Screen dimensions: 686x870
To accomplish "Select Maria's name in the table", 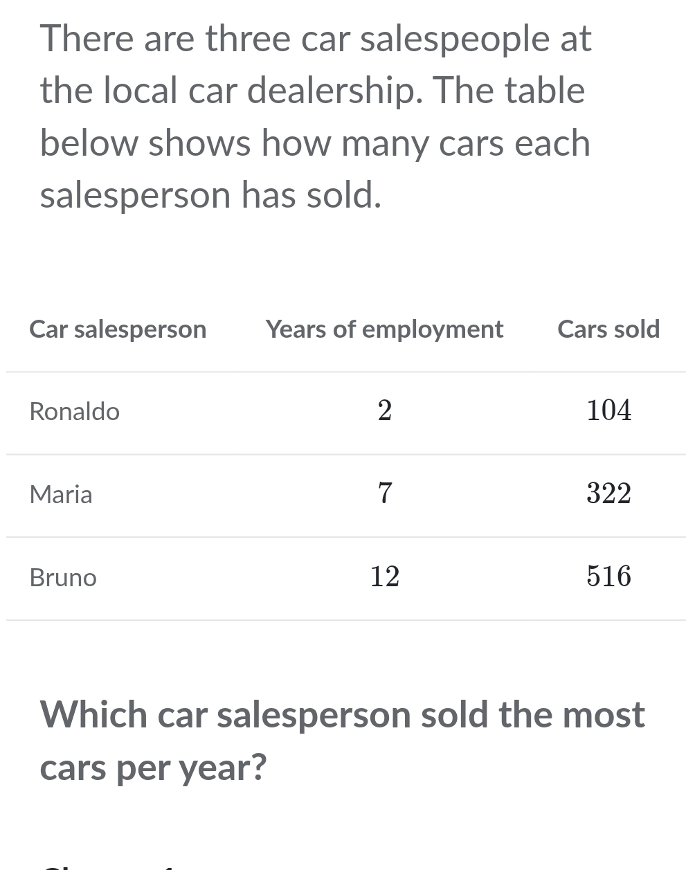I will click(x=61, y=494).
